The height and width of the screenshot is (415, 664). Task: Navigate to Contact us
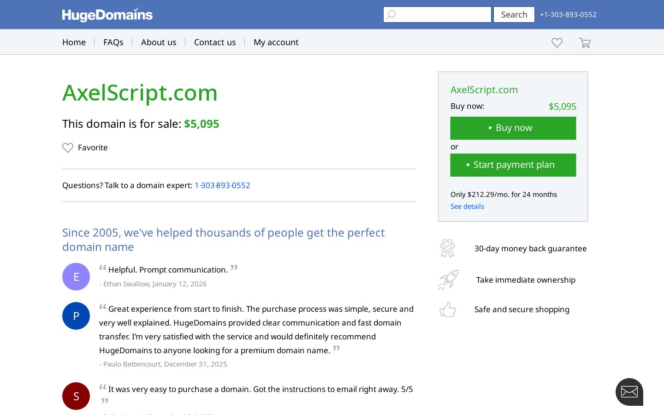[215, 42]
